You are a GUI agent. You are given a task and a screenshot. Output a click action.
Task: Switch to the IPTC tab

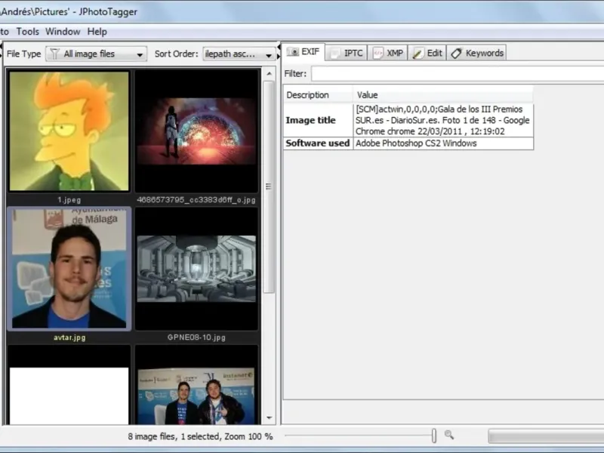click(x=347, y=53)
